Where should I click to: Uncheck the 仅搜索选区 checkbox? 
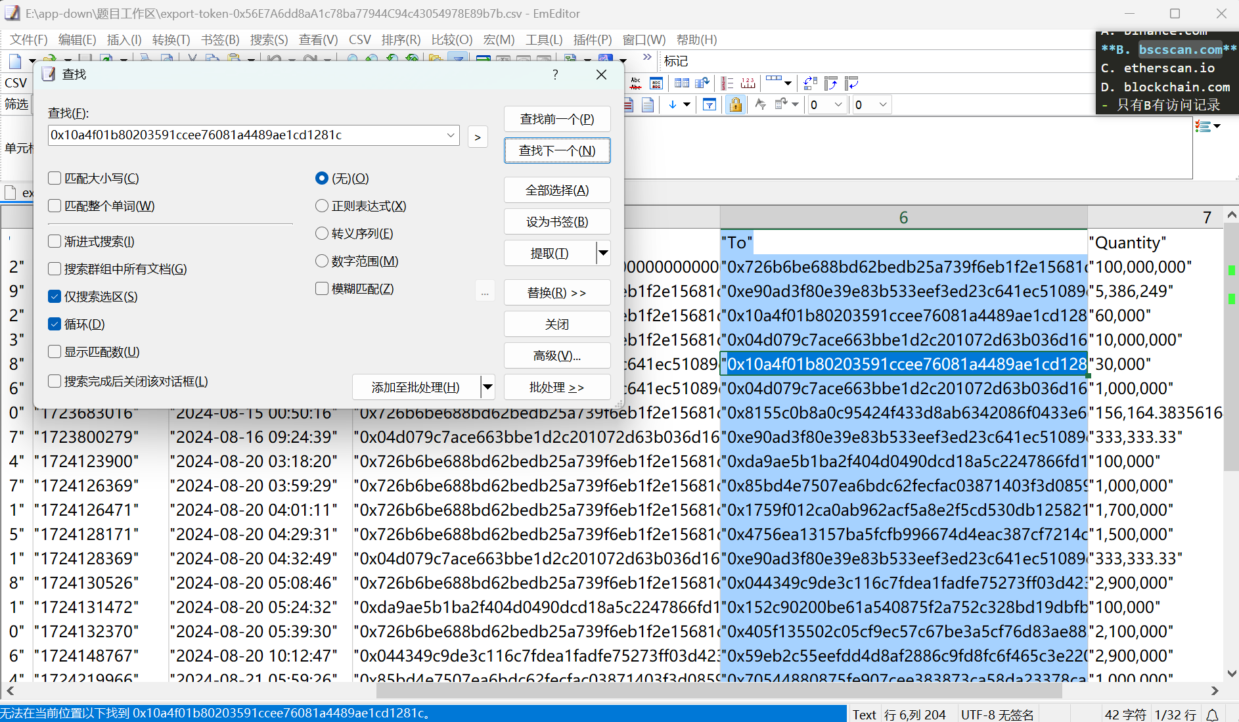click(x=55, y=296)
